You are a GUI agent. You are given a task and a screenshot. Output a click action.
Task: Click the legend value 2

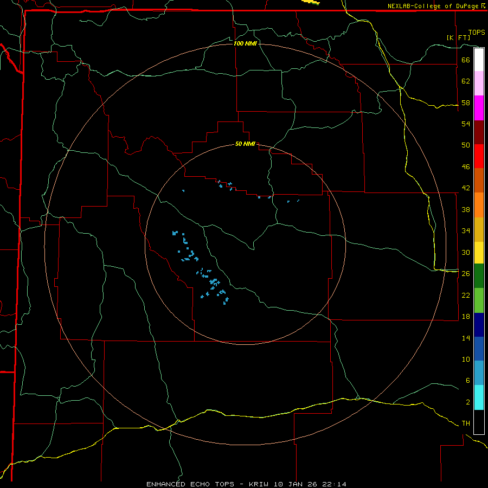(467, 402)
